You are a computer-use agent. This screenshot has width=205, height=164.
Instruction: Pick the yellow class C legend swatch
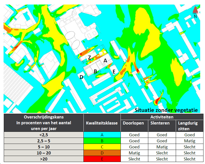click(102, 147)
